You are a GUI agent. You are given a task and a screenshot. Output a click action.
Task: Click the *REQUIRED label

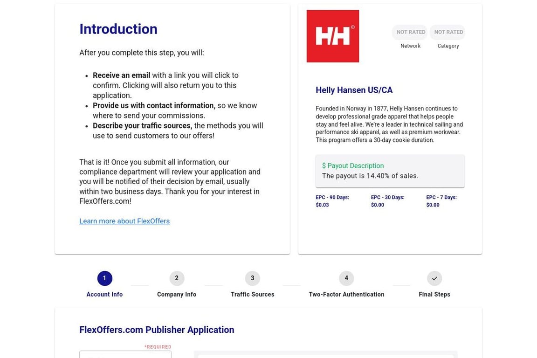158,347
